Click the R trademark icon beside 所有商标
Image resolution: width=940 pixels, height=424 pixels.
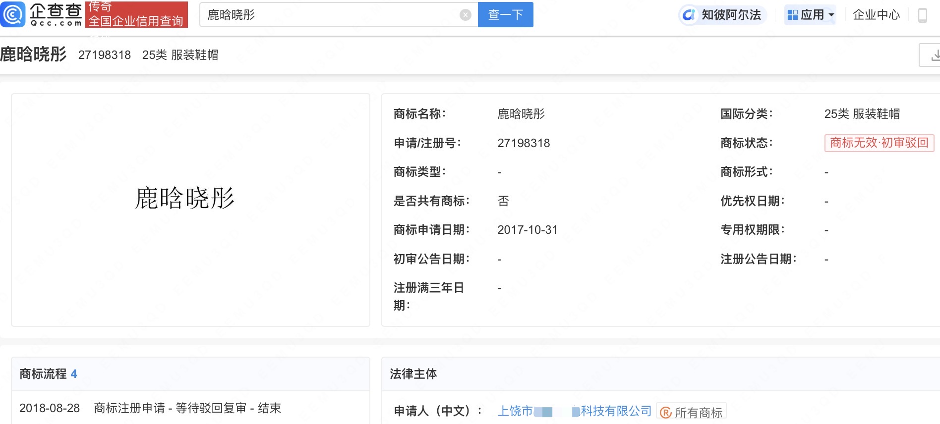click(666, 412)
